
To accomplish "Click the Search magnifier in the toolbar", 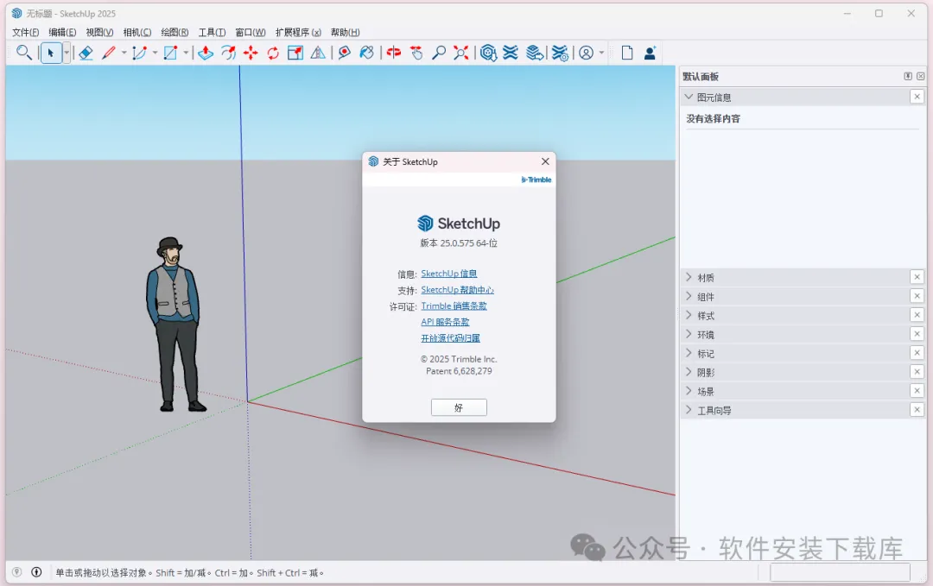I will (x=24, y=53).
